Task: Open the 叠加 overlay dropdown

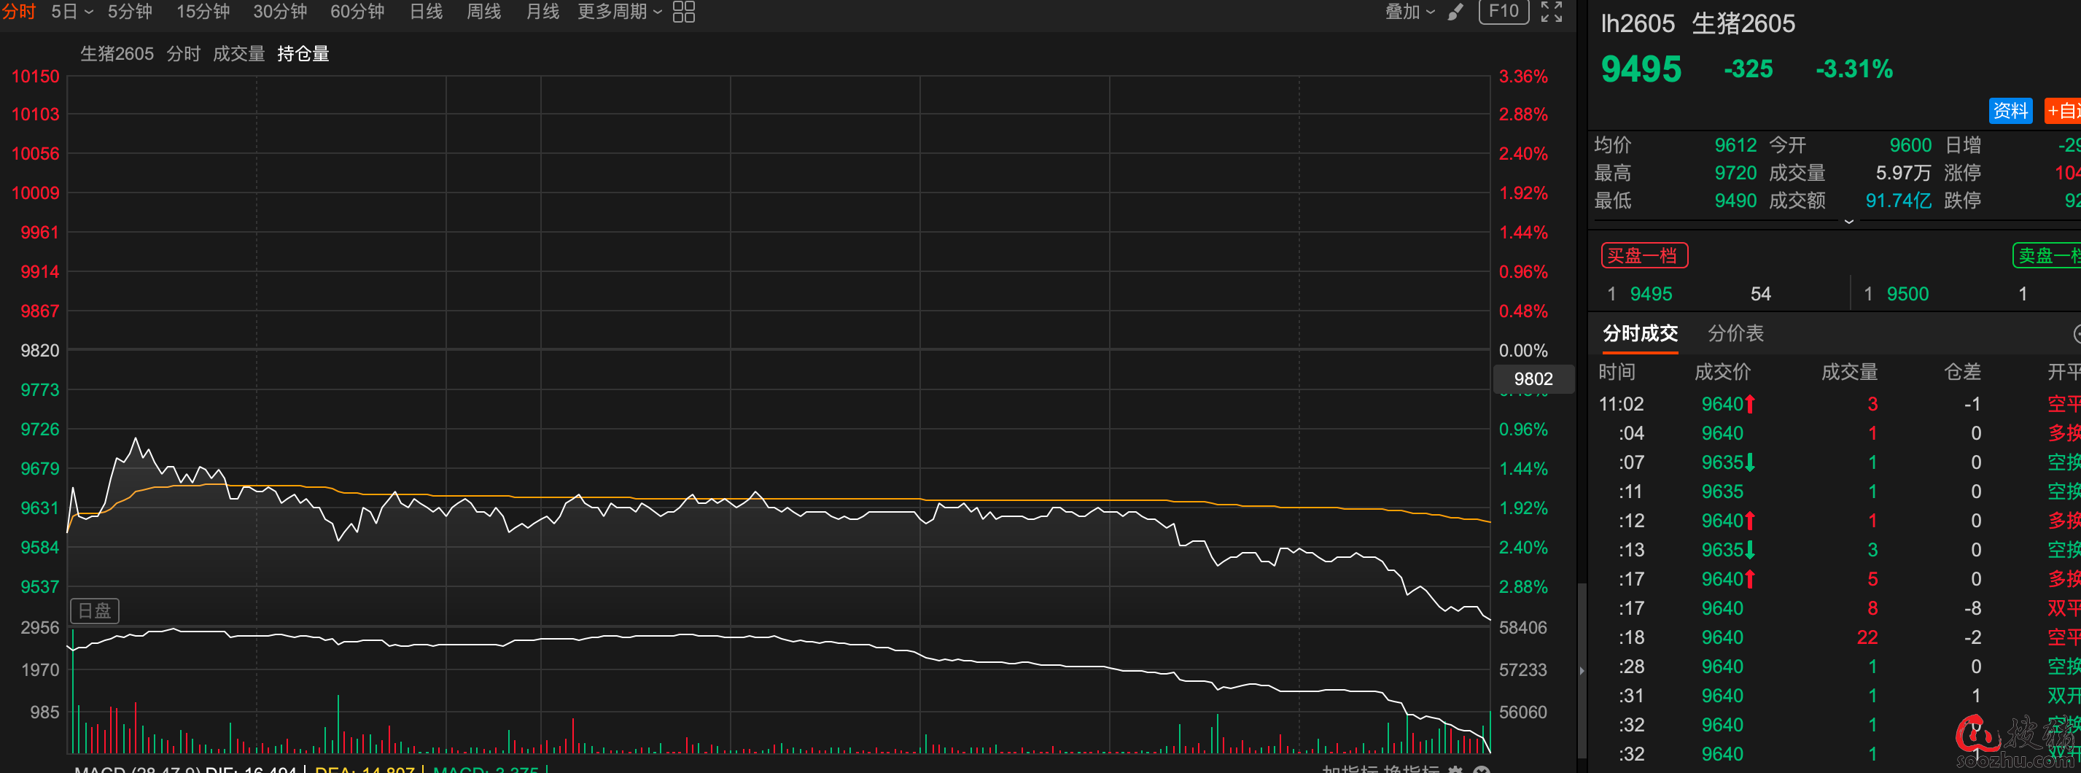Action: [1409, 12]
